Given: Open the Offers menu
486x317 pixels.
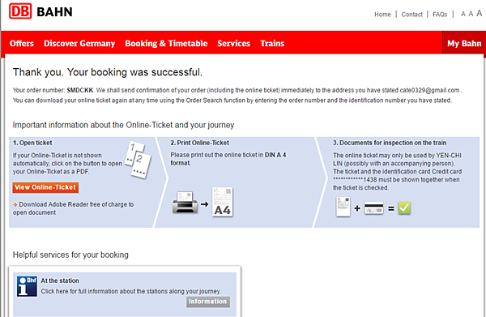Looking at the screenshot, I should coord(22,44).
